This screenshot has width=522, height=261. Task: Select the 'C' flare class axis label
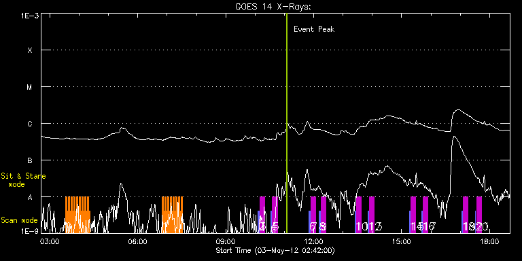pos(30,124)
